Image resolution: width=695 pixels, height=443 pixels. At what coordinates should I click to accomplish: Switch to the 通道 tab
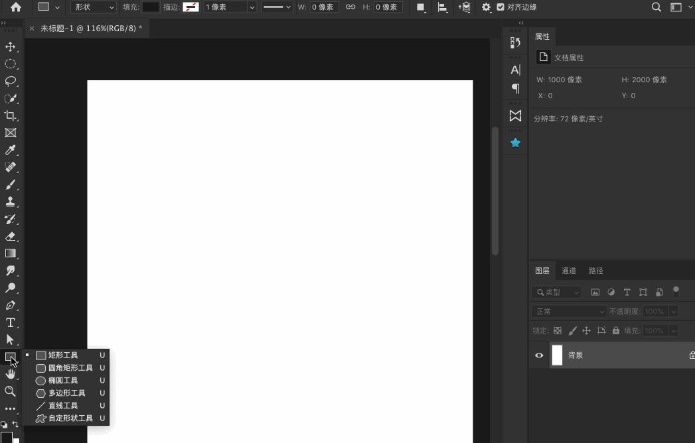coord(568,270)
